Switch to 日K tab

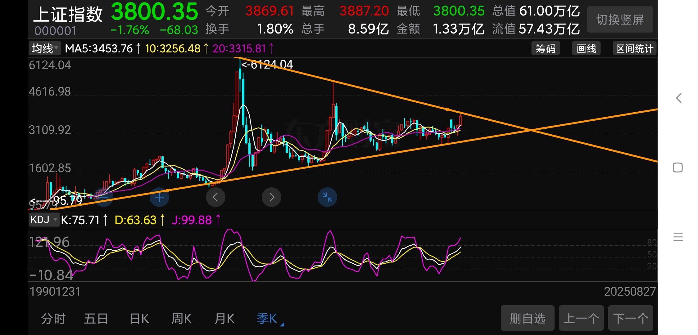[139, 319]
